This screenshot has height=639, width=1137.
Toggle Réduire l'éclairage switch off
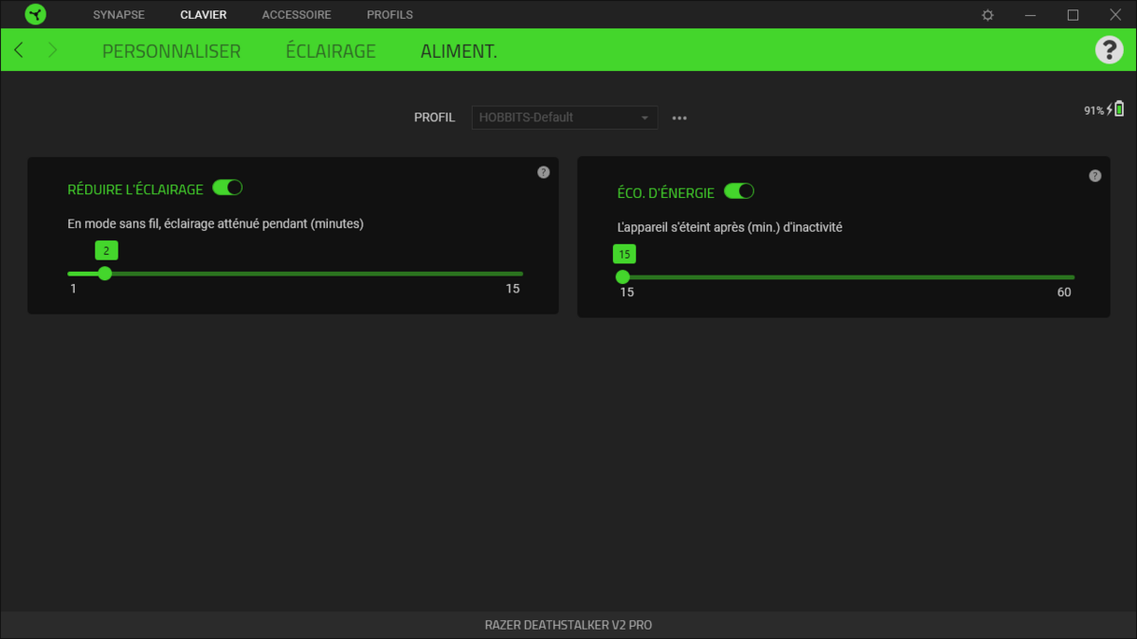tap(227, 187)
